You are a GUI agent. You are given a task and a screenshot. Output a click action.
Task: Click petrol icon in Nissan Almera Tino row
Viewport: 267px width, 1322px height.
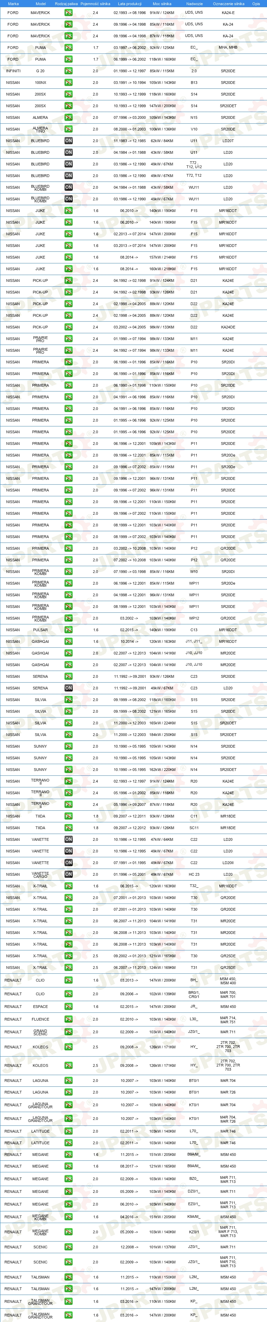point(69,129)
